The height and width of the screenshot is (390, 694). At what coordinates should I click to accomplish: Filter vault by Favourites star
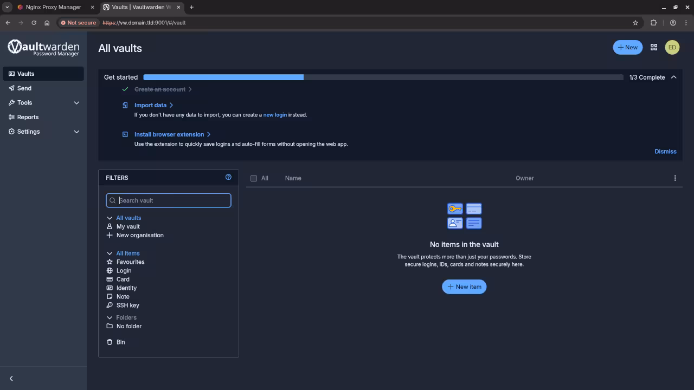tap(130, 262)
